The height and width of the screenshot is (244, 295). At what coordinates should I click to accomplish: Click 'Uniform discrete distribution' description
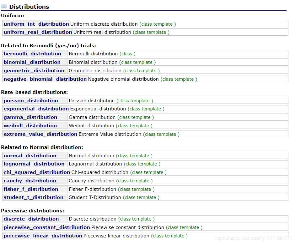tap(104, 24)
